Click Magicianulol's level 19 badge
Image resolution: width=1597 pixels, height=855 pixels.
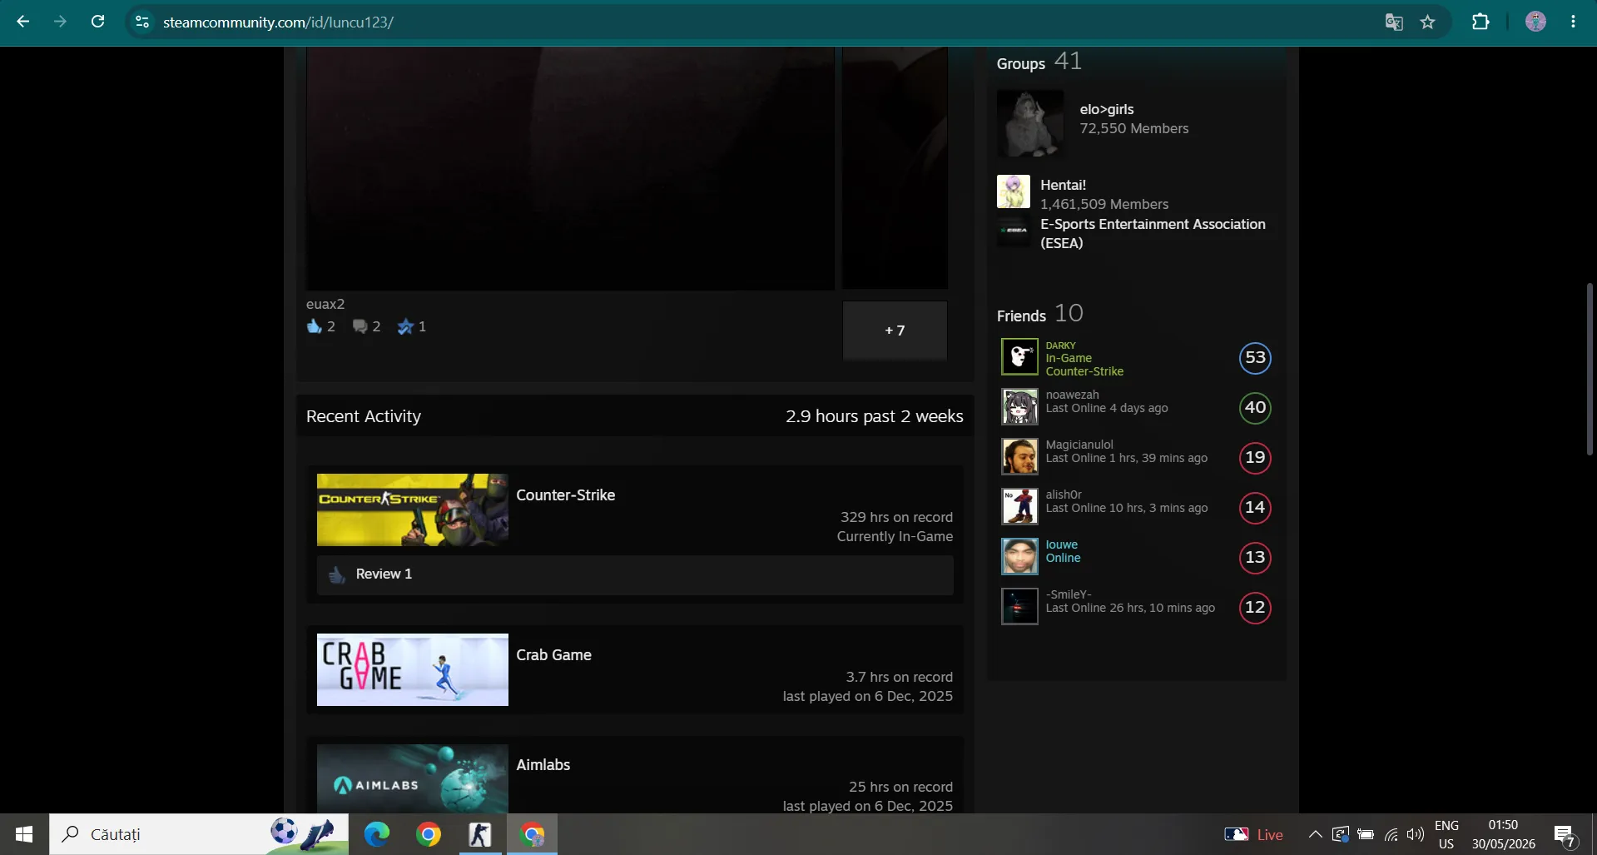point(1255,458)
